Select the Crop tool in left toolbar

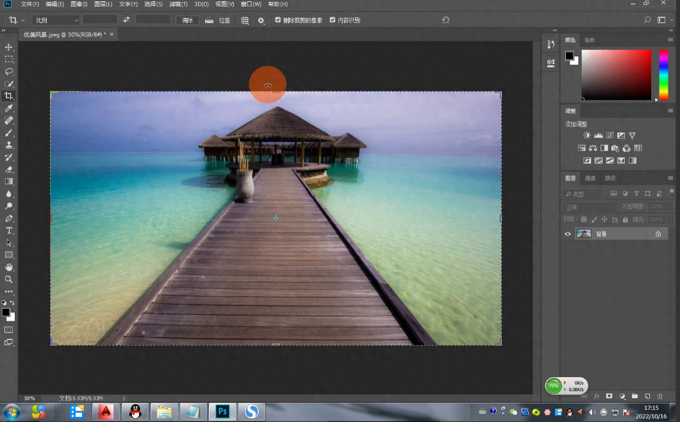[x=9, y=96]
